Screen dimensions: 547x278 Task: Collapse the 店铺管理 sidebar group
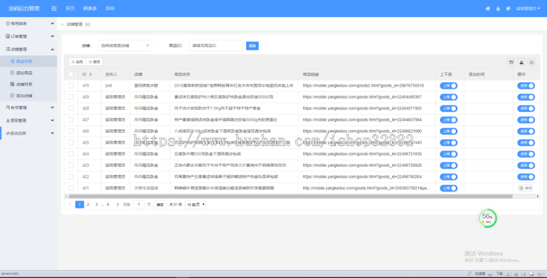click(x=28, y=49)
